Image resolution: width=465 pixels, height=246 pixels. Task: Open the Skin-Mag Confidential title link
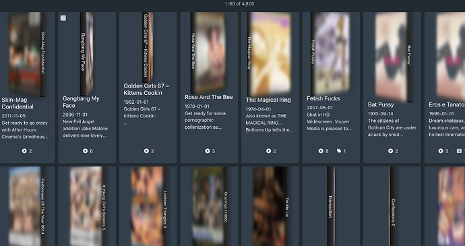click(18, 103)
